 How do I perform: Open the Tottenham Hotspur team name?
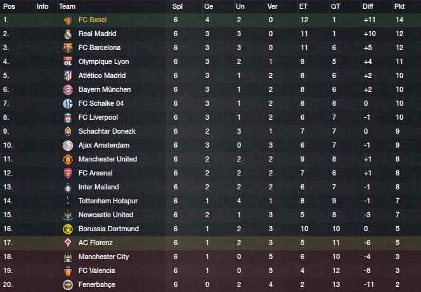click(108, 201)
